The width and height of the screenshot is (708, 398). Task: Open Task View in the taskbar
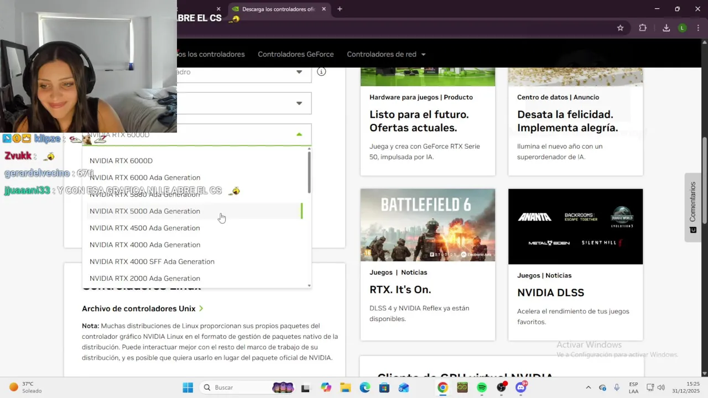pos(305,387)
